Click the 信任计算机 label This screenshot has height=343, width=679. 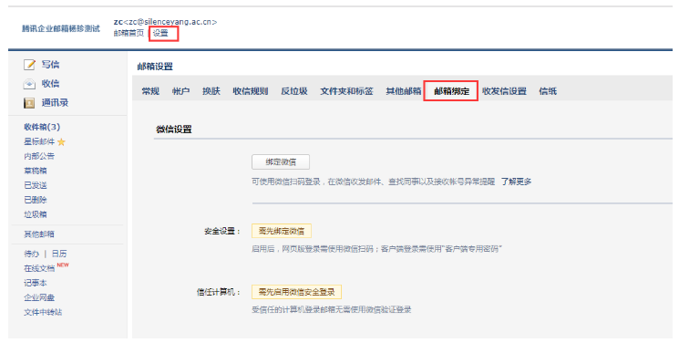point(219,292)
